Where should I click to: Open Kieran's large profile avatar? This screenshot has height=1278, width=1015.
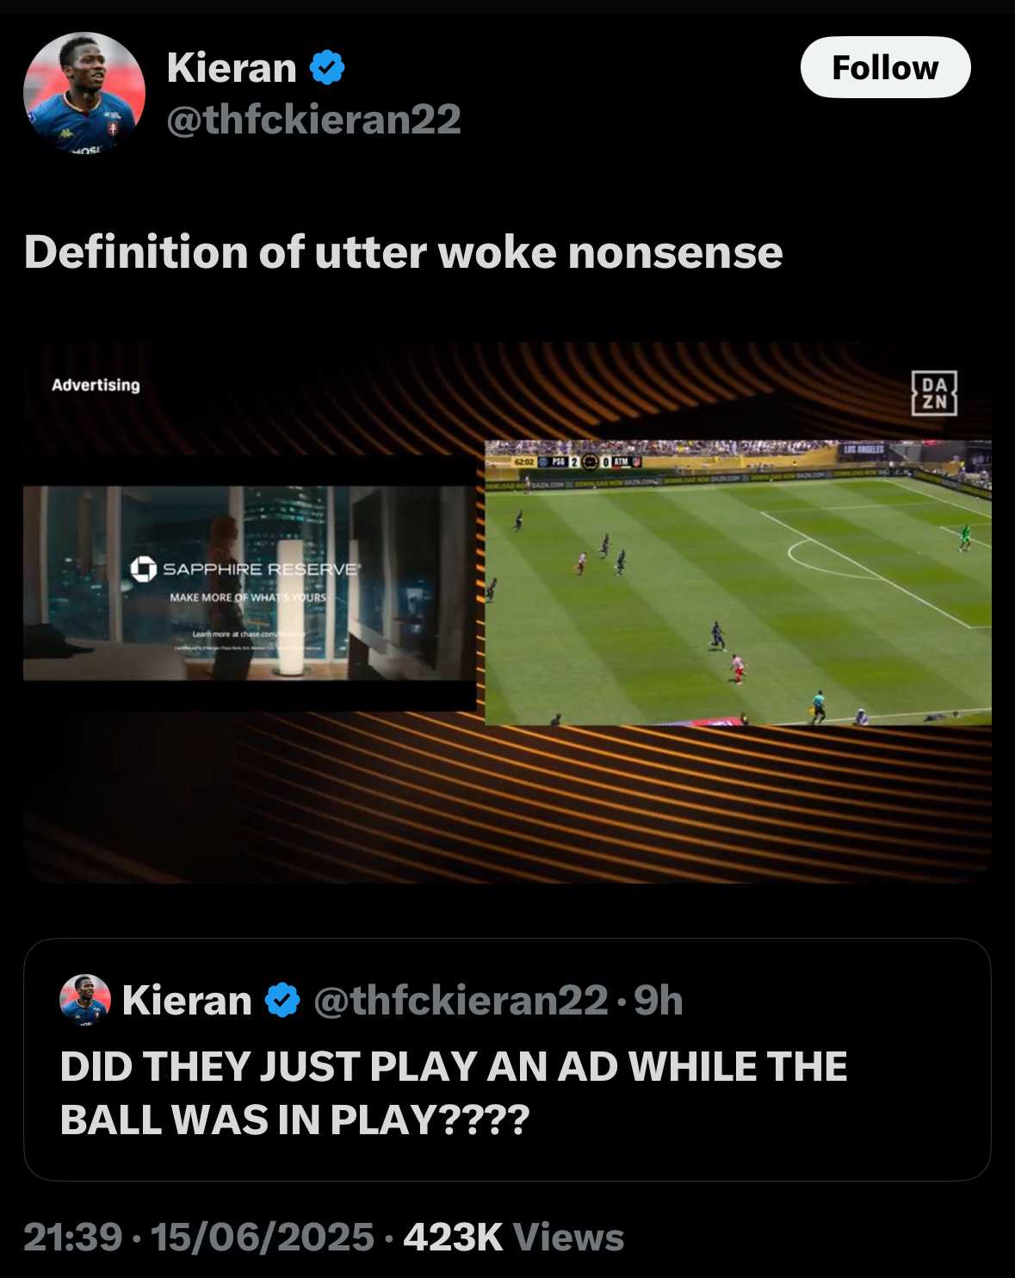pos(84,93)
